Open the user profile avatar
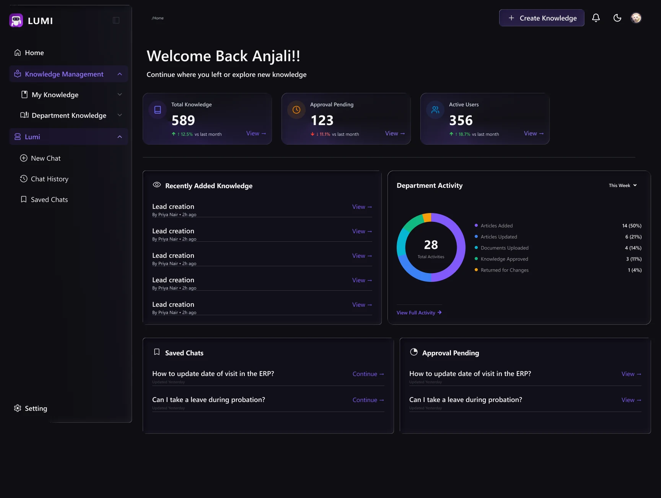Image resolution: width=661 pixels, height=498 pixels. pos(636,18)
